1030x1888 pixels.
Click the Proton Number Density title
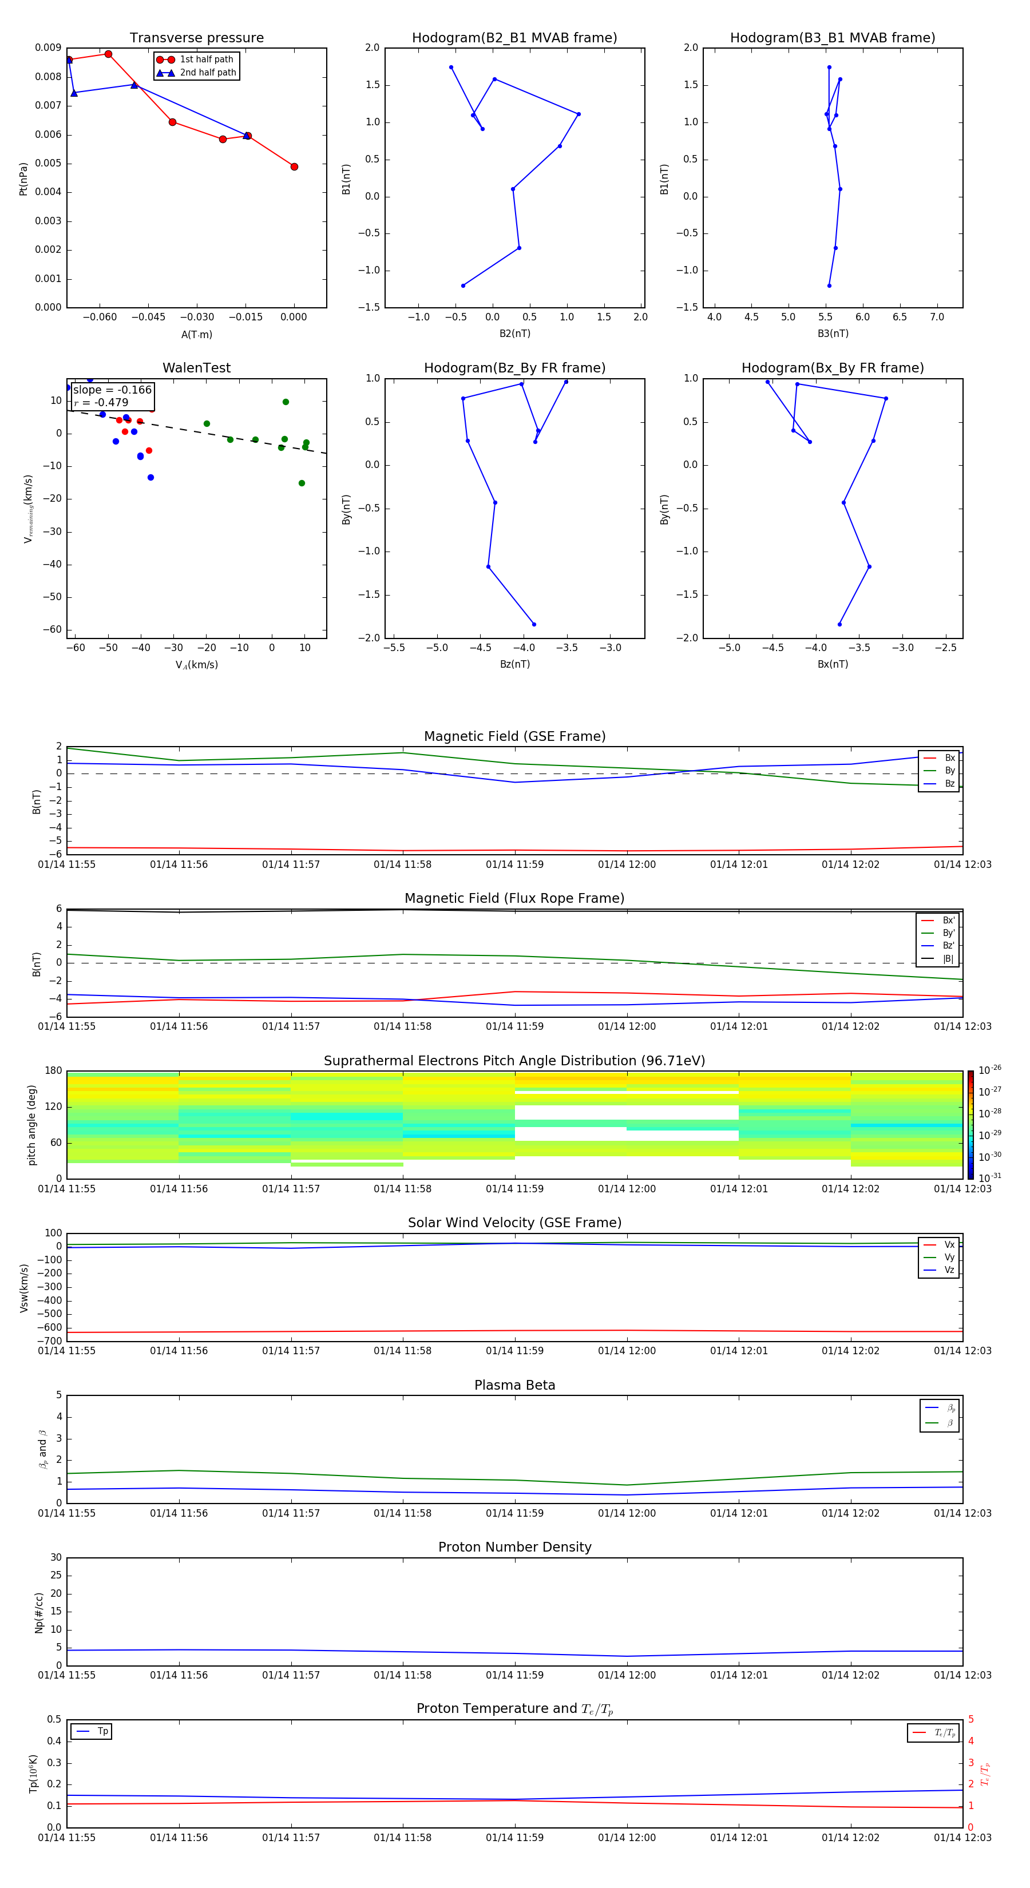coord(514,1547)
